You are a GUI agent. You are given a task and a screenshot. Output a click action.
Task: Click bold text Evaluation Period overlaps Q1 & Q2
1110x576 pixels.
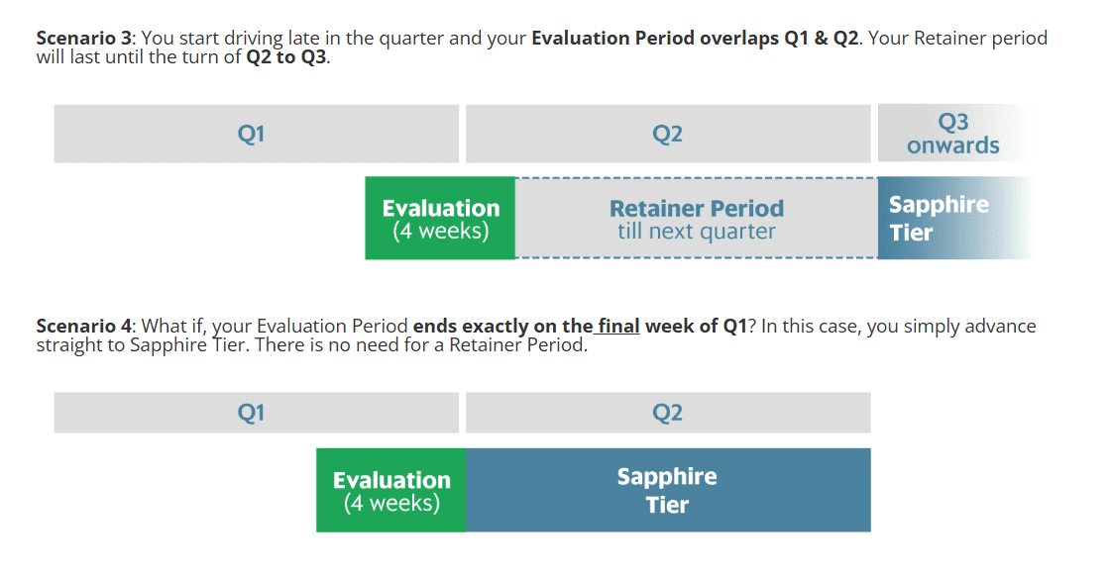[695, 39]
